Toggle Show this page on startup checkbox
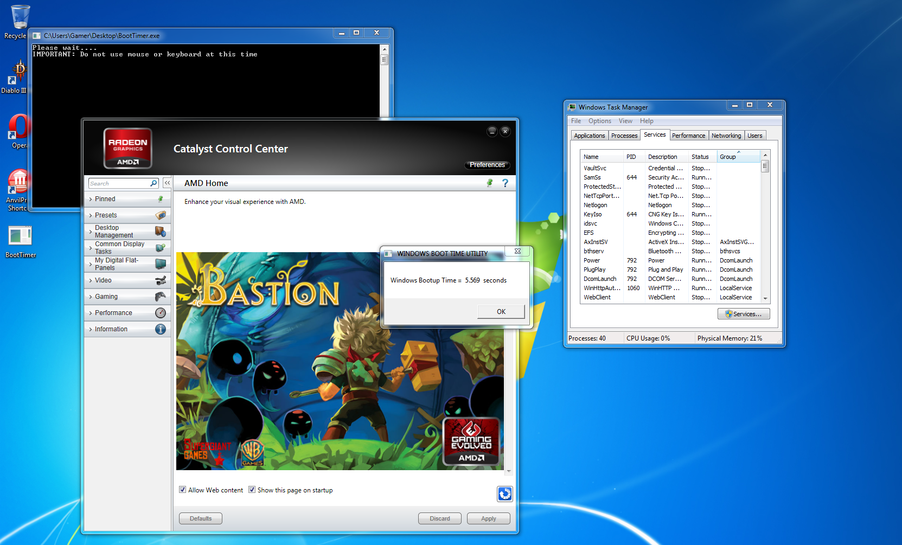This screenshot has height=545, width=902. [x=252, y=490]
